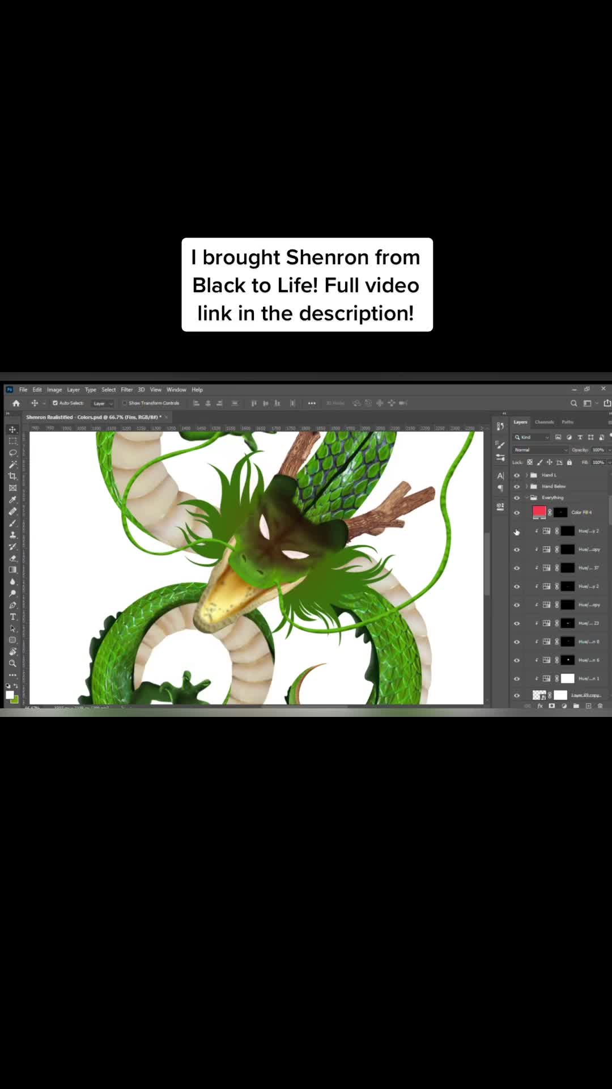Select the Dodge tool
The image size is (612, 1089).
(12, 593)
